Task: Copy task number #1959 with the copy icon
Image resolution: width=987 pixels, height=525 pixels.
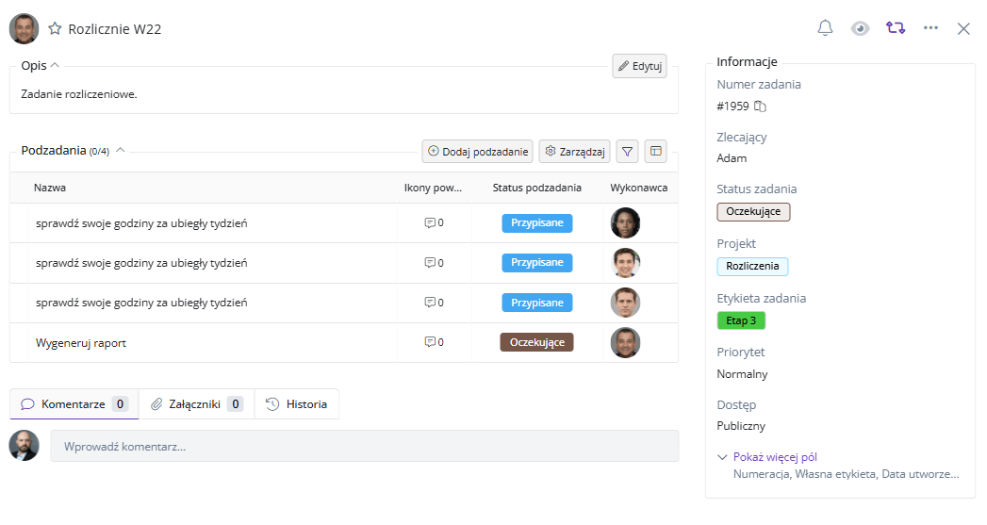Action: pos(761,107)
